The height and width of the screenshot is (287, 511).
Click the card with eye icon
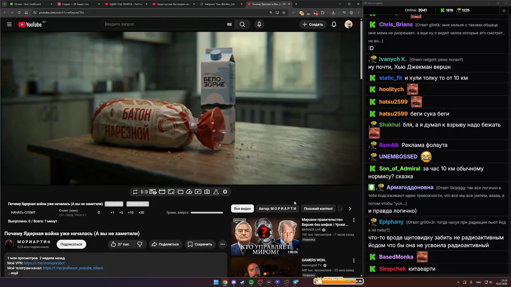(153, 192)
